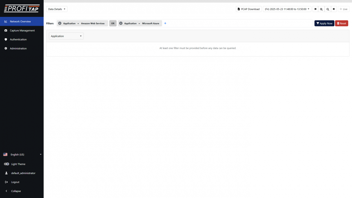Go to the Authentication section
The width and height of the screenshot is (352, 198).
tap(18, 39)
